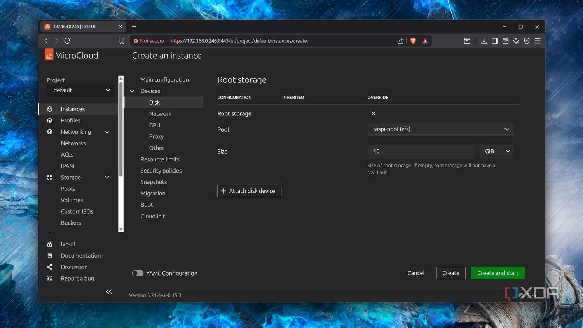583x328 pixels.
Task: Click the Create and start button
Action: point(497,273)
